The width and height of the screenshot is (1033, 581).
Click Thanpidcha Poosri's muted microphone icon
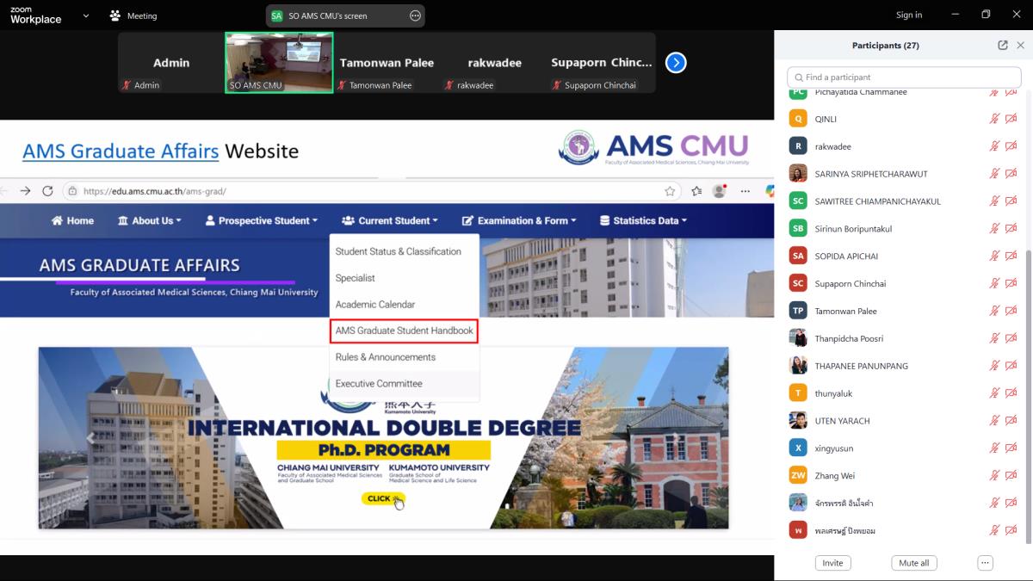tap(994, 338)
